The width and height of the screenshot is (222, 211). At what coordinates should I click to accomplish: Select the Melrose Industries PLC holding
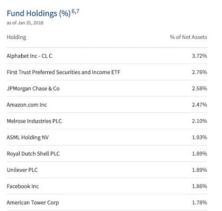pyautogui.click(x=34, y=121)
